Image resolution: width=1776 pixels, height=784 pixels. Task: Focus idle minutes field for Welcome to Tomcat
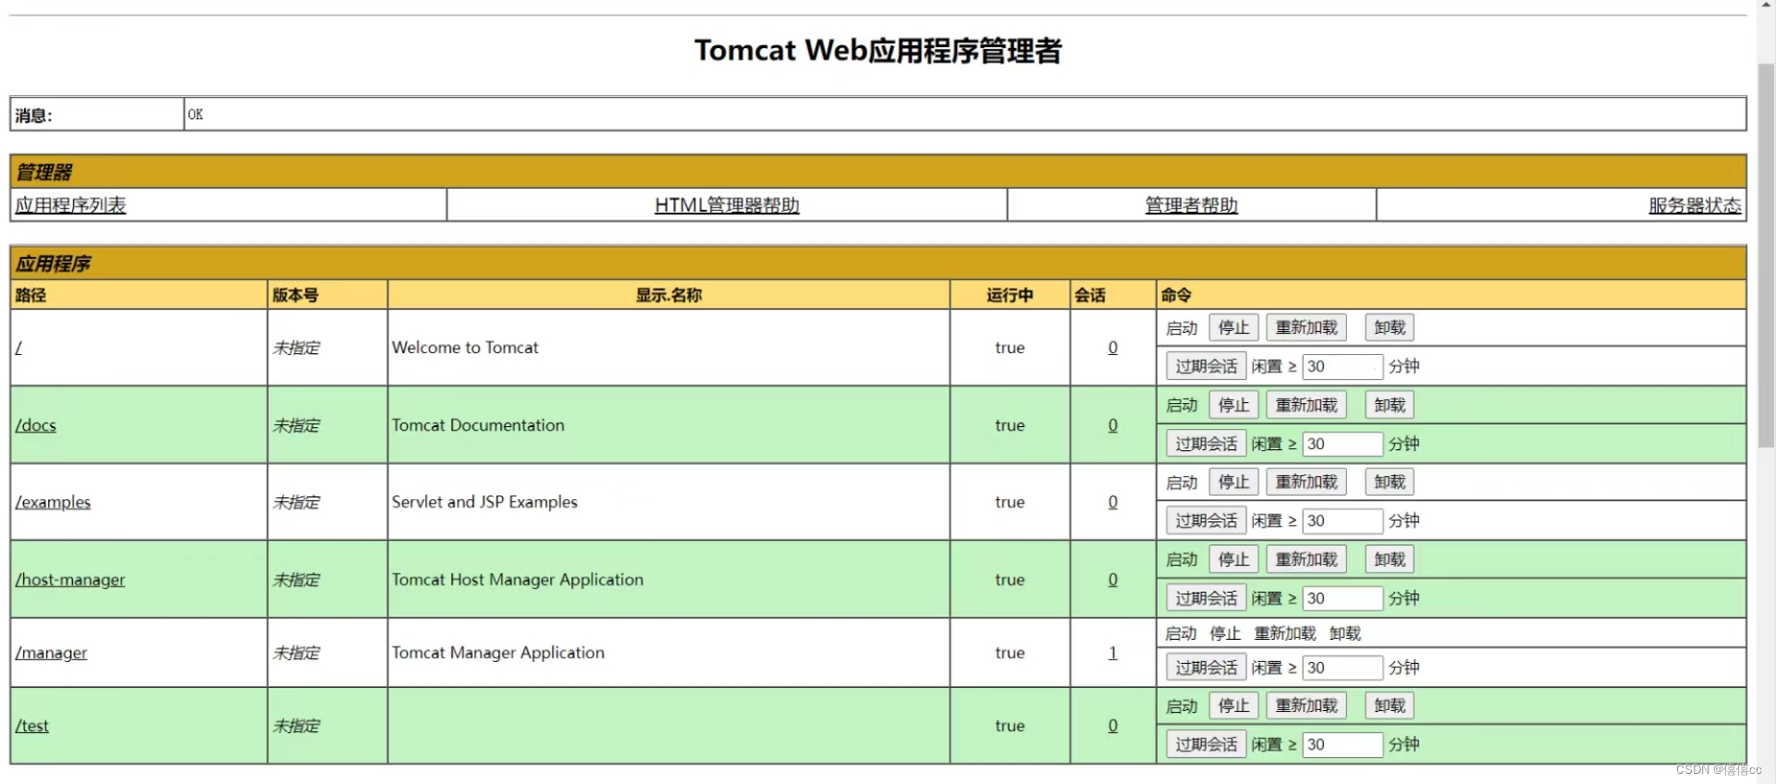pos(1342,366)
